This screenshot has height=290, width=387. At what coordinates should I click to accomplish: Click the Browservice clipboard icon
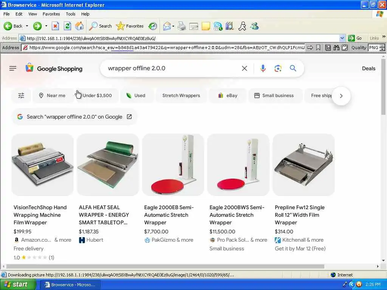(x=345, y=48)
